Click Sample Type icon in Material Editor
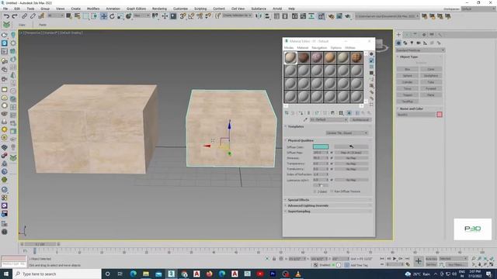This screenshot has width=497, height=279. coord(371,54)
